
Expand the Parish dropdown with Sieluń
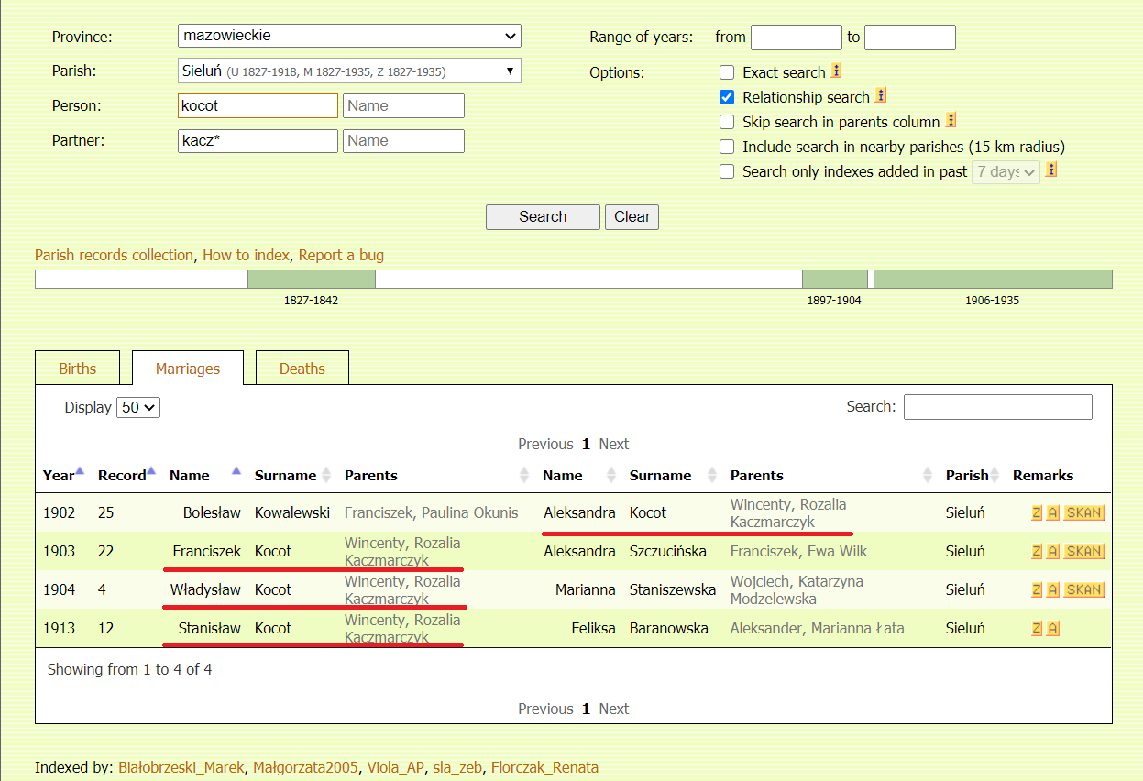pyautogui.click(x=349, y=71)
